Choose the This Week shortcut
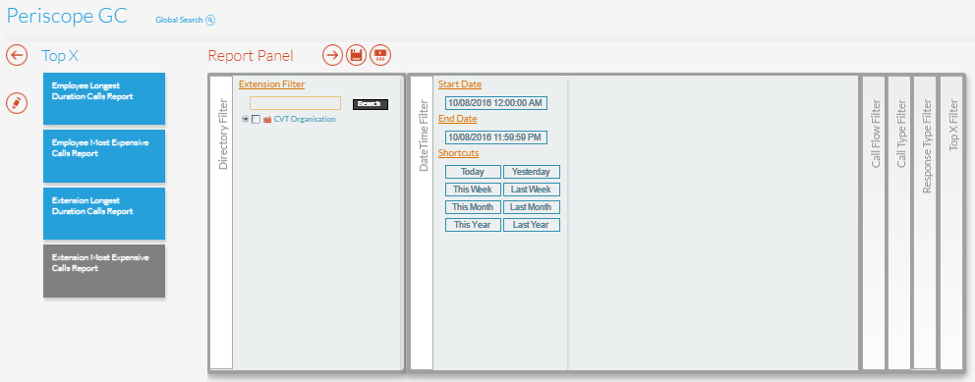Image resolution: width=975 pixels, height=382 pixels. [473, 190]
